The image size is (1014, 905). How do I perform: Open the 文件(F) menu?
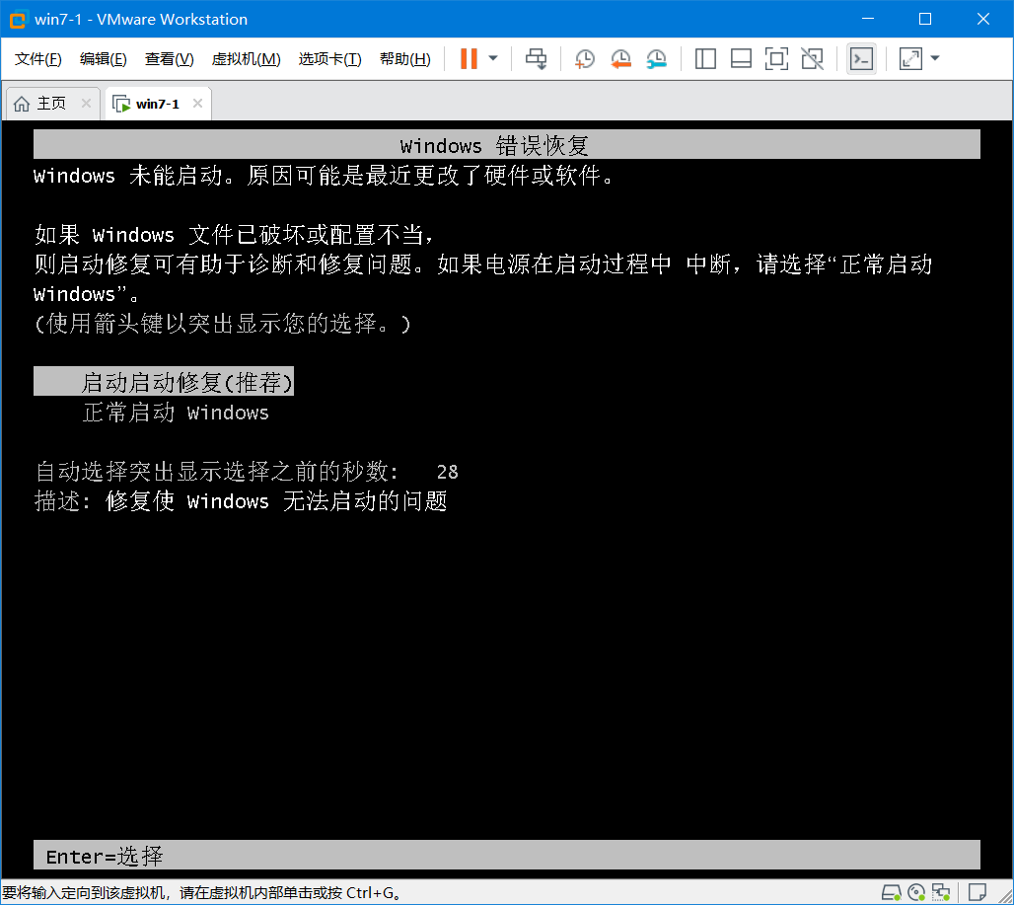click(38, 59)
